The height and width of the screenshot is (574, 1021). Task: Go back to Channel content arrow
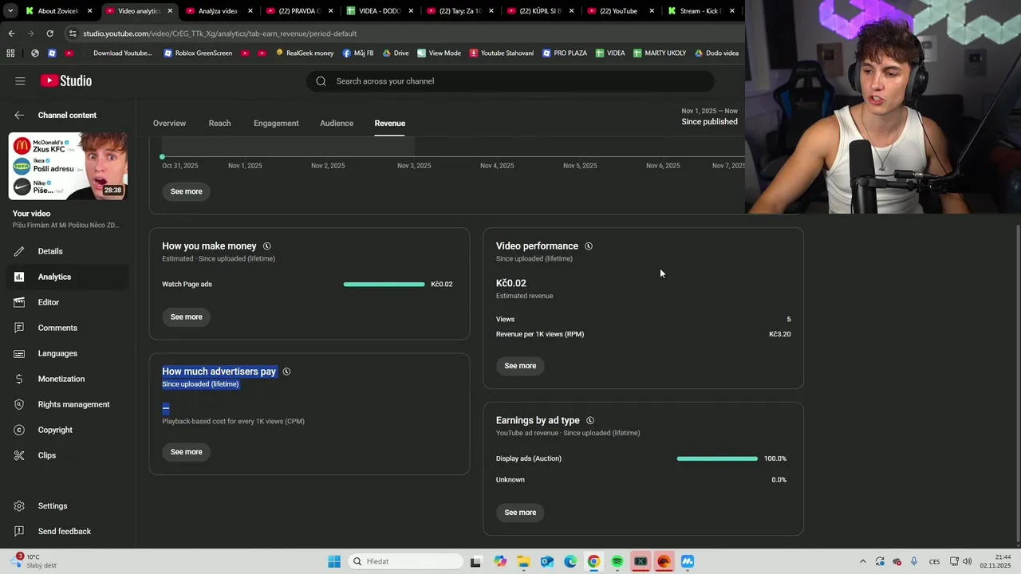(19, 115)
